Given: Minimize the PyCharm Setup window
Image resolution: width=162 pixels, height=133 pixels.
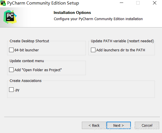Looking at the screenshot, I should coord(121,3).
